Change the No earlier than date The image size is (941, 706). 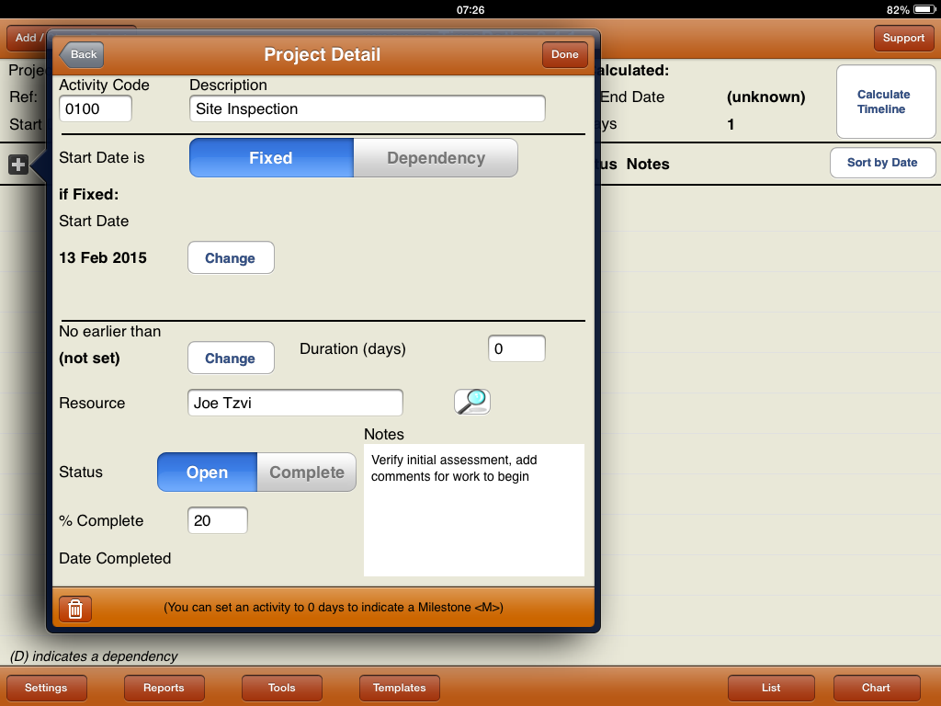(231, 359)
